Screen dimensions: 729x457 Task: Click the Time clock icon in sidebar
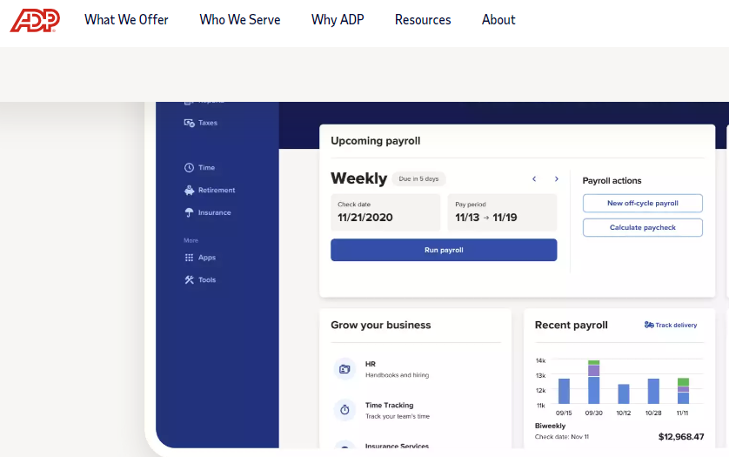[189, 167]
